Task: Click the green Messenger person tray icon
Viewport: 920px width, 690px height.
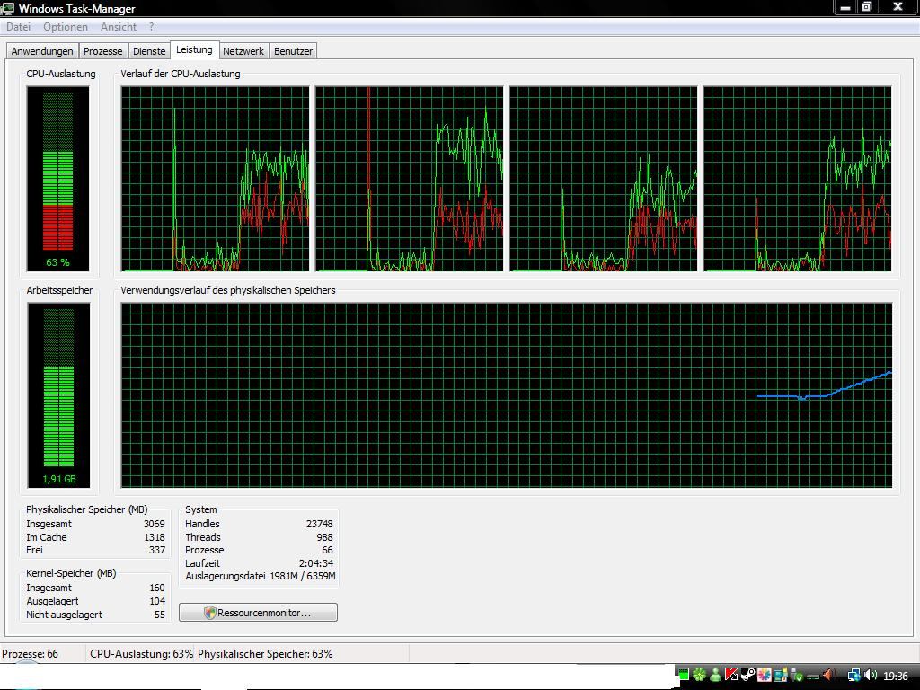Action: pyautogui.click(x=716, y=675)
